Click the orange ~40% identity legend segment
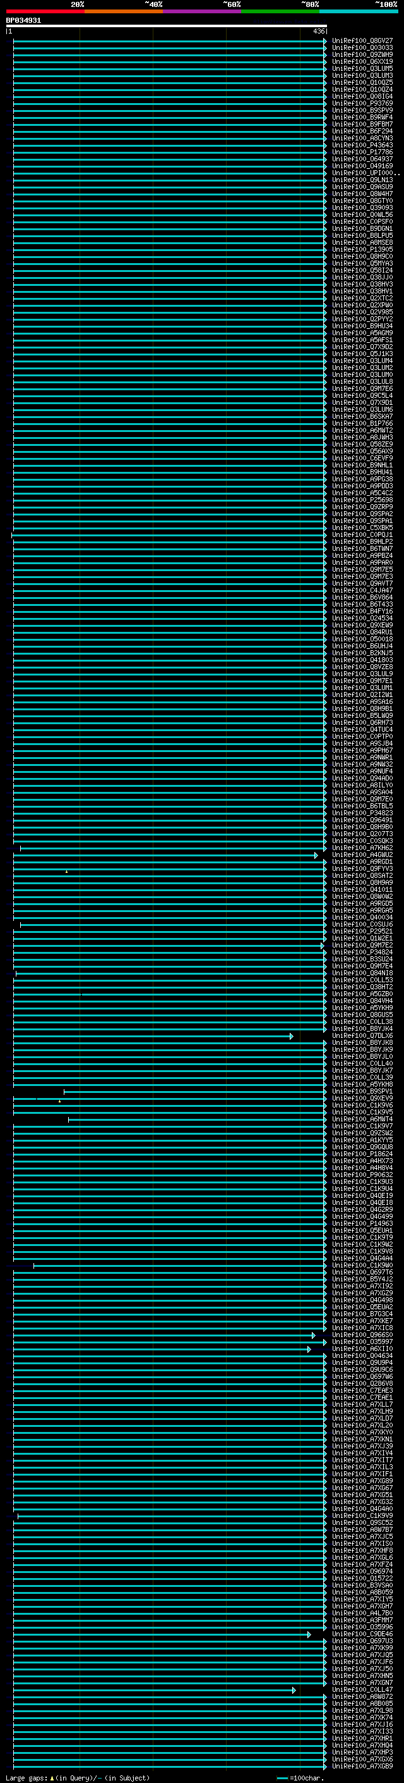The height and width of the screenshot is (1783, 404). (x=124, y=11)
